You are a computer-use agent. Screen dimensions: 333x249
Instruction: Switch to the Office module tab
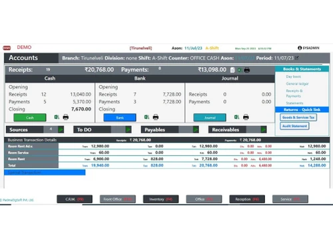click(204, 199)
